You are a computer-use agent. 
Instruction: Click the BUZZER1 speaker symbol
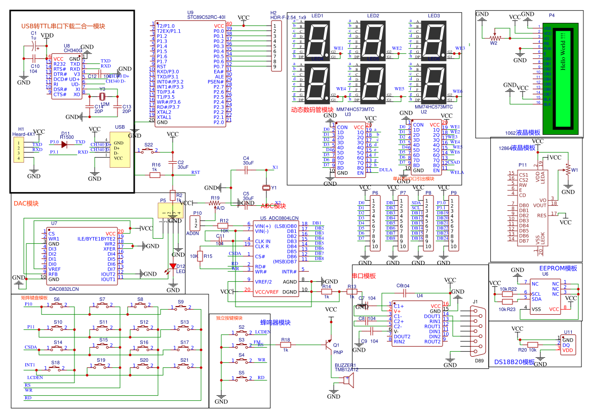pos(349,379)
